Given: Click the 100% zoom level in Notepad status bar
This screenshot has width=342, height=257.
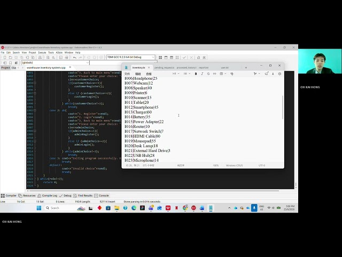Looking at the screenshot, I should 216,165.
